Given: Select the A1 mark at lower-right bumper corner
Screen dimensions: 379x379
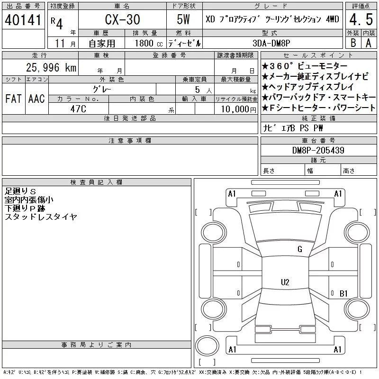Looking at the screenshot, I should pyautogui.click(x=338, y=350).
